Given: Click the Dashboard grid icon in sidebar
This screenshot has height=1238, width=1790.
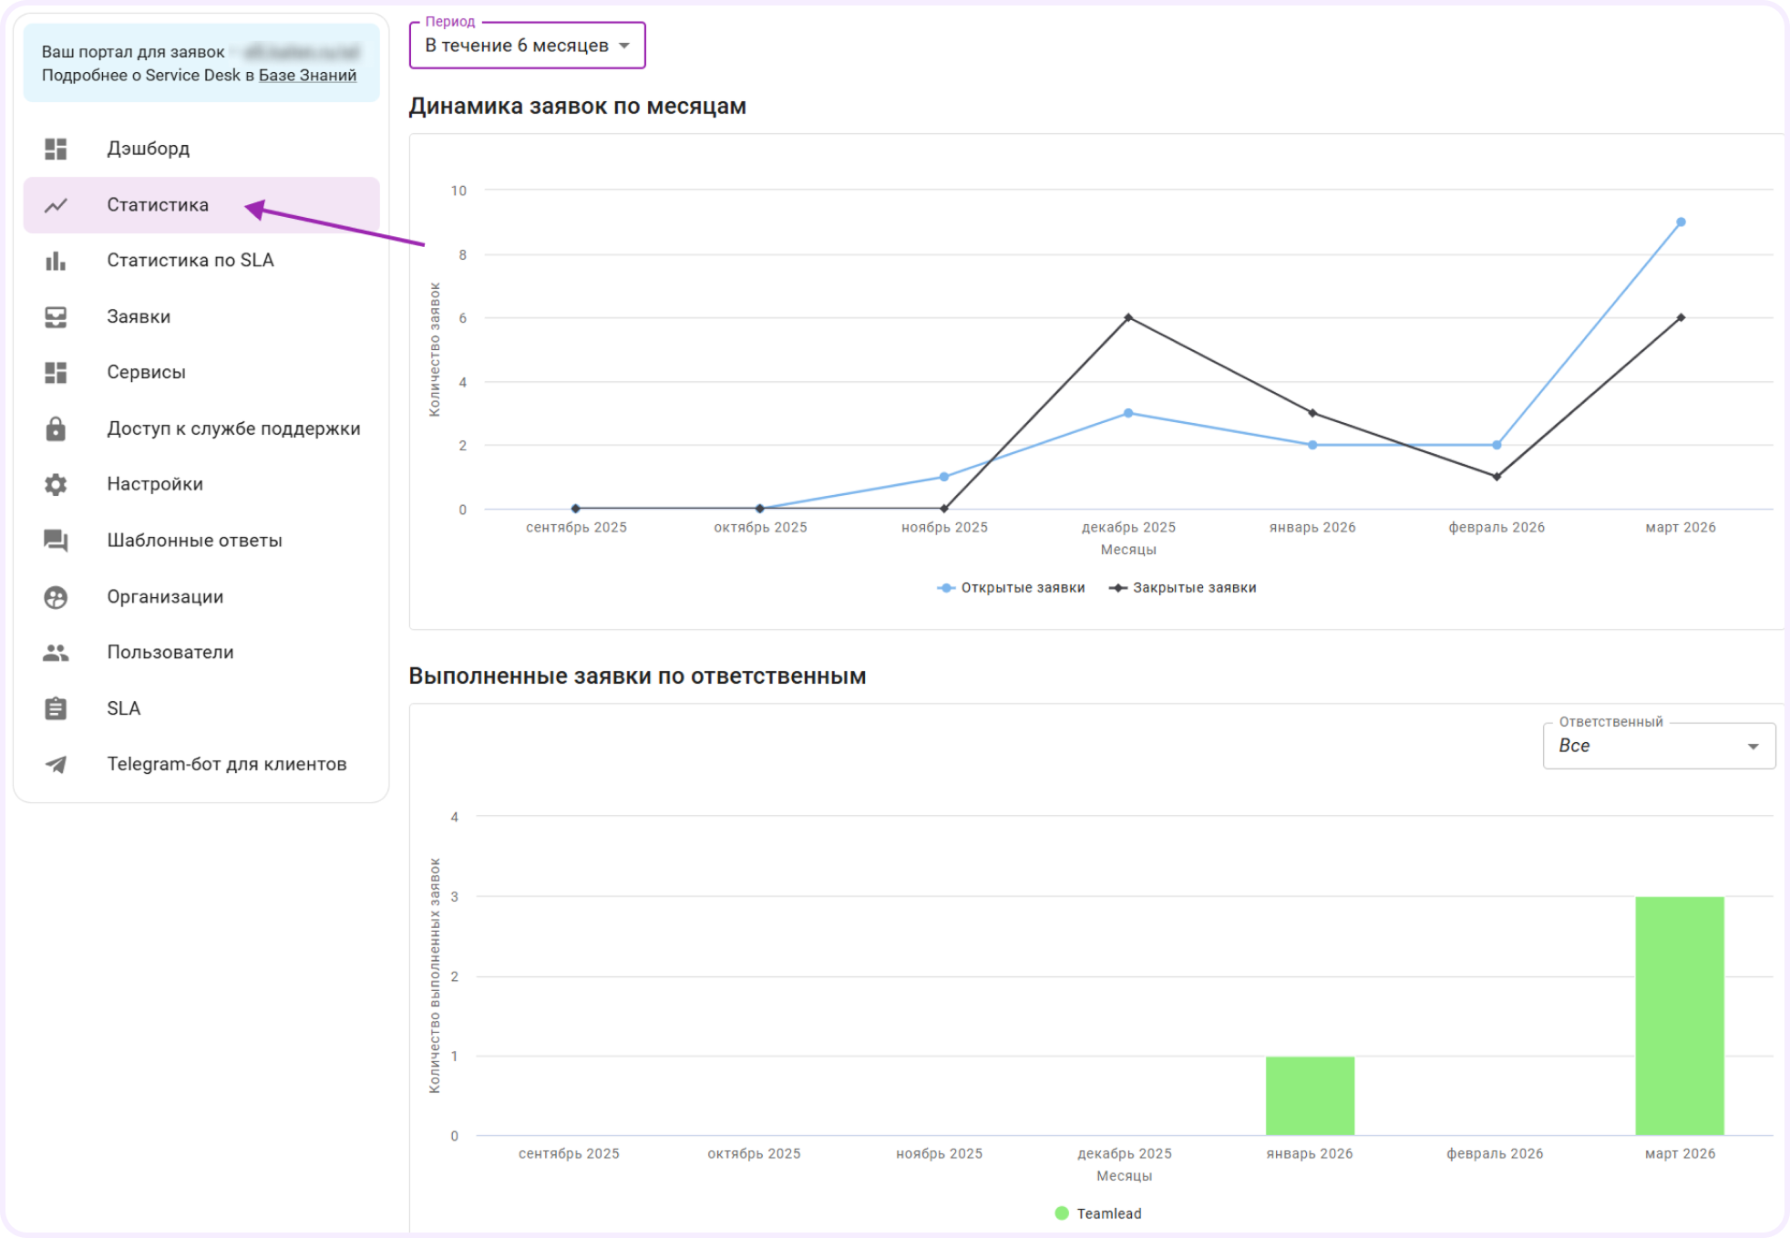Looking at the screenshot, I should tap(56, 149).
